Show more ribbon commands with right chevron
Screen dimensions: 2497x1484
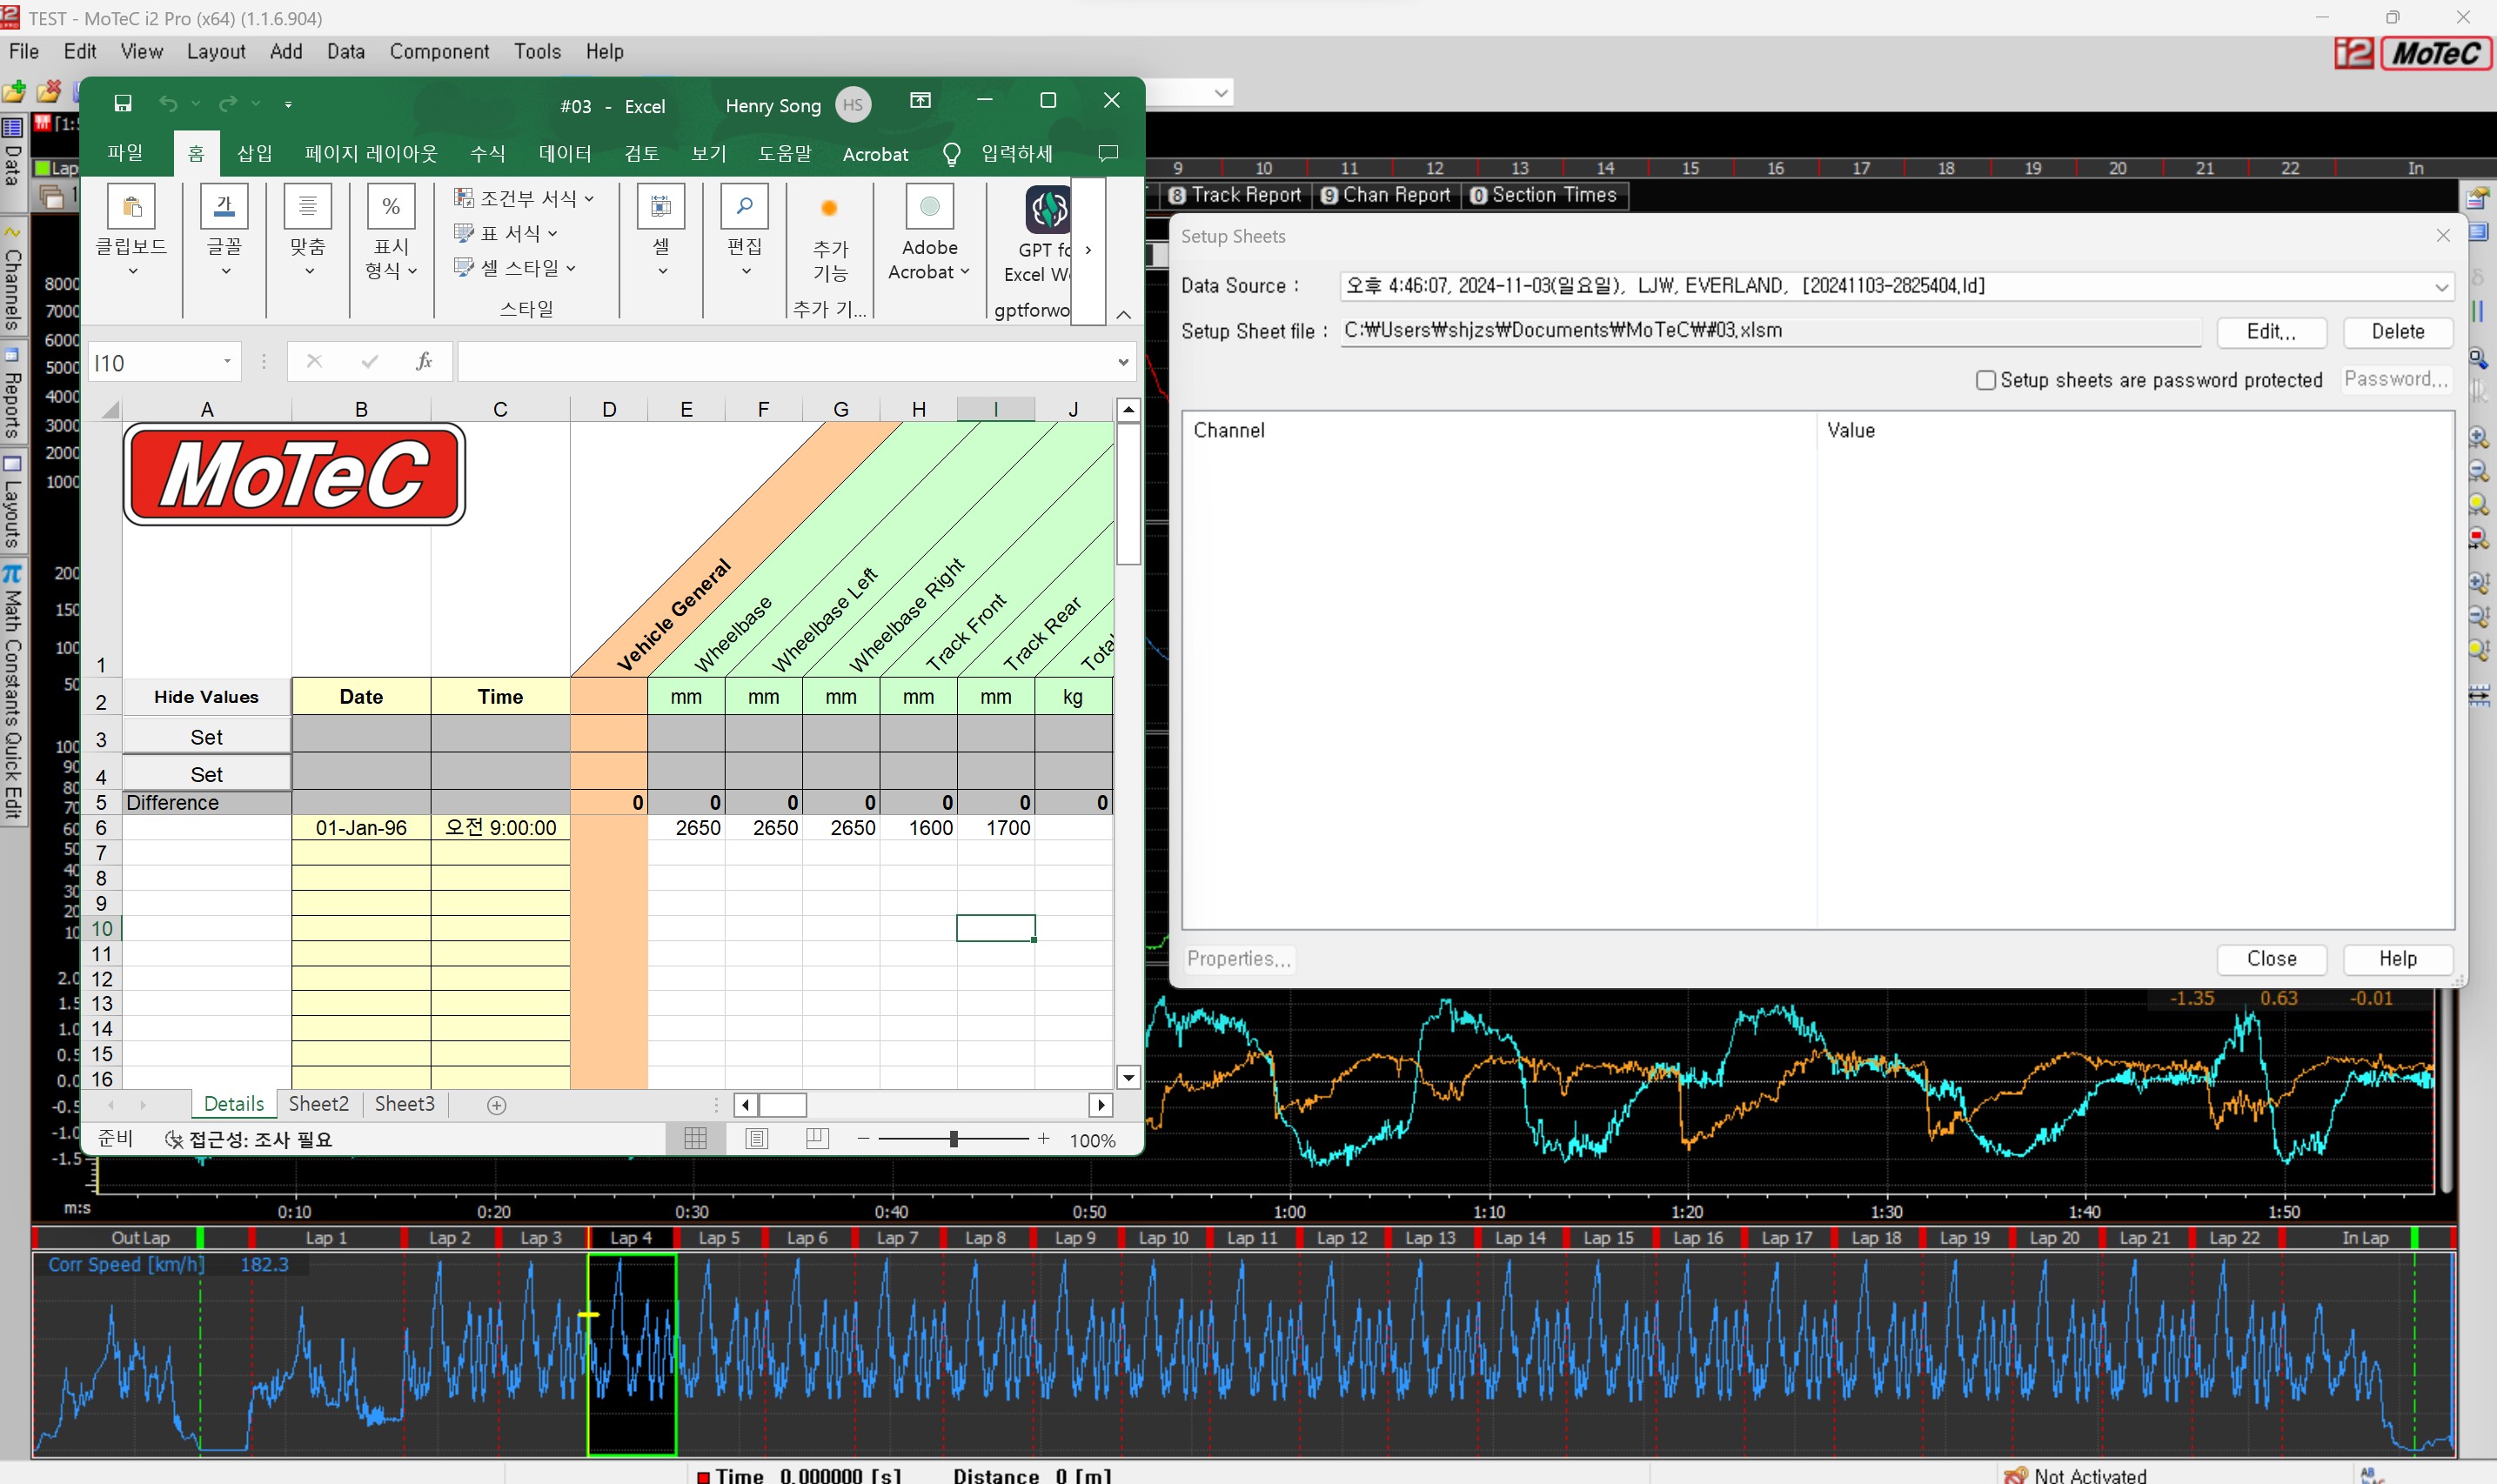[1088, 250]
